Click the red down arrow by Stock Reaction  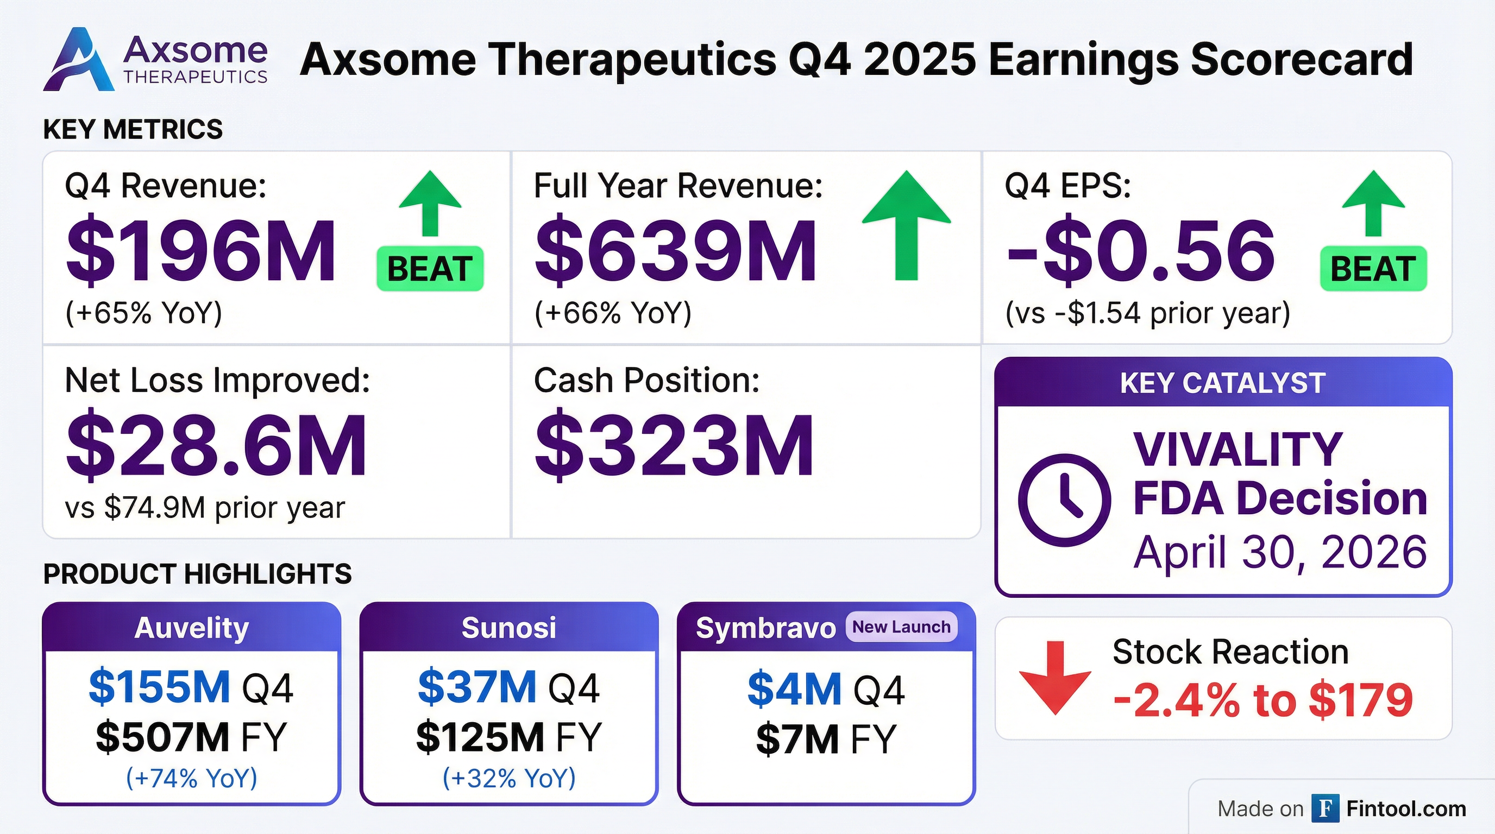pos(1055,678)
